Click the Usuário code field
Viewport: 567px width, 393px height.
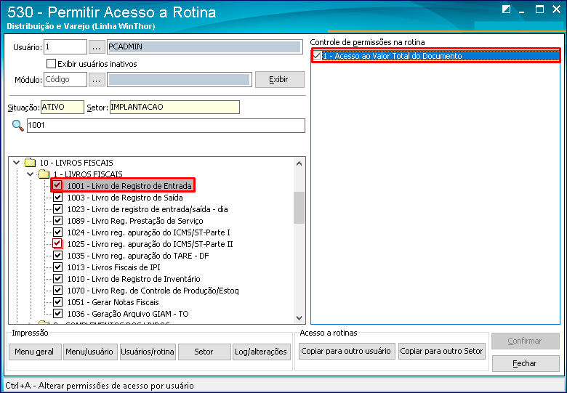[x=65, y=47]
